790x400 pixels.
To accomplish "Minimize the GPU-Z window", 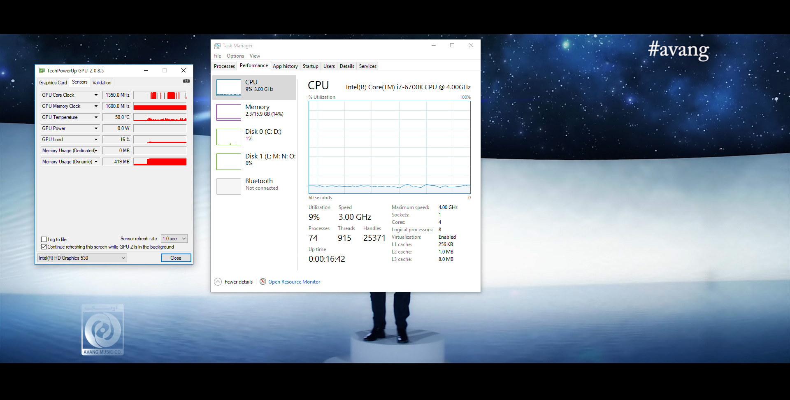I will pyautogui.click(x=146, y=70).
